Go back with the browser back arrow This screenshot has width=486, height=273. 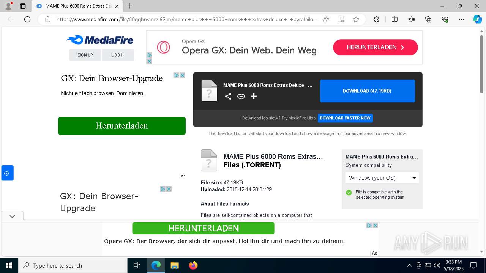tap(11, 19)
